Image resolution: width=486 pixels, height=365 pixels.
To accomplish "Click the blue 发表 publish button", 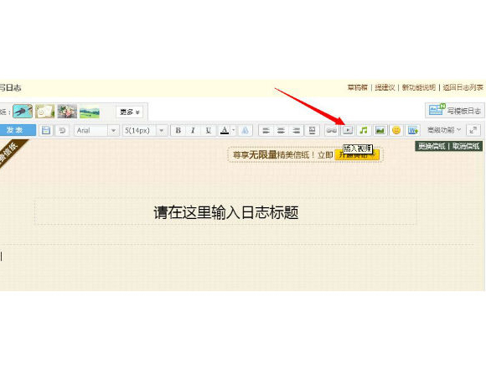I will click(18, 130).
